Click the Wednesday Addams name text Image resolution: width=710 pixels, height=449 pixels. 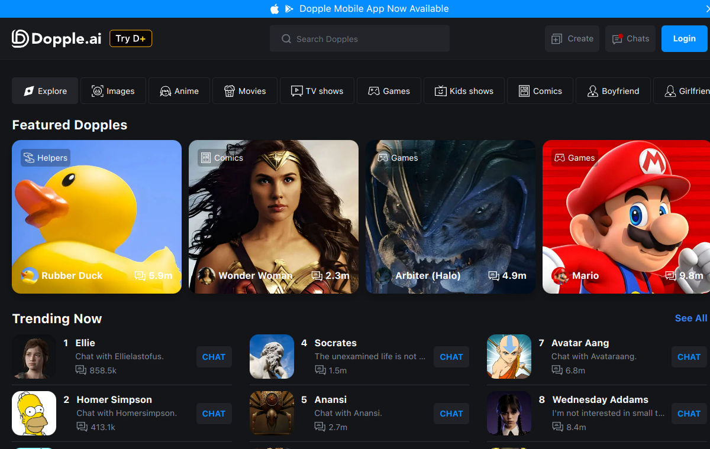point(601,400)
